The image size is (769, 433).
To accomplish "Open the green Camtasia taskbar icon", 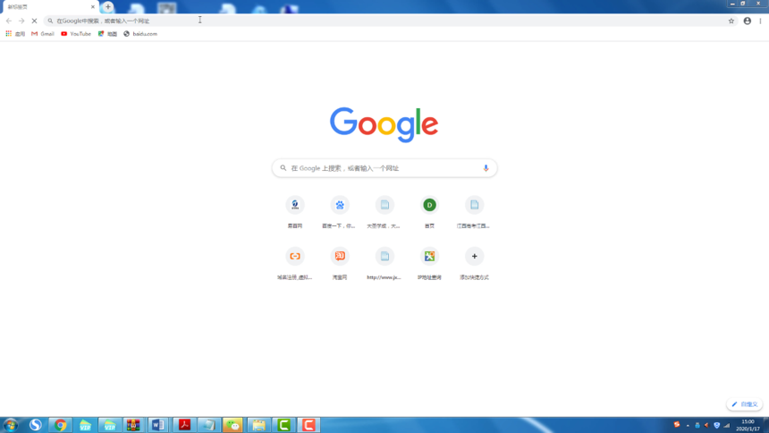I will pos(283,425).
